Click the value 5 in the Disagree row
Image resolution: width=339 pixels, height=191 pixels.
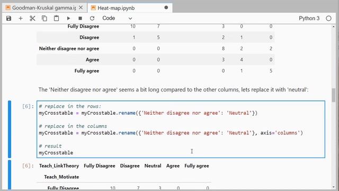[x=158, y=38]
